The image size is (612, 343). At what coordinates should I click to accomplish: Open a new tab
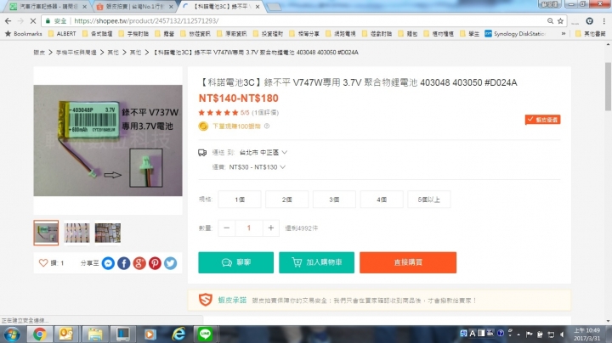(x=274, y=7)
